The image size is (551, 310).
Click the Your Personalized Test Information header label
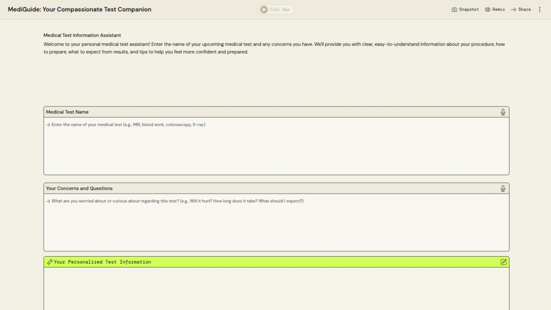[x=102, y=262]
